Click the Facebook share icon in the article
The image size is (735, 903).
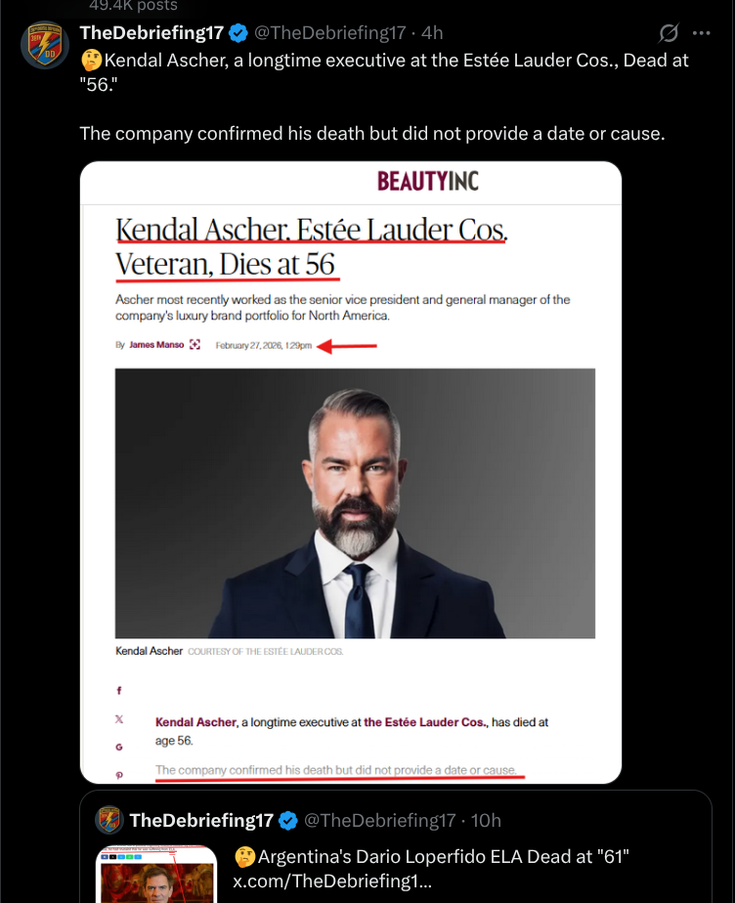pyautogui.click(x=118, y=691)
